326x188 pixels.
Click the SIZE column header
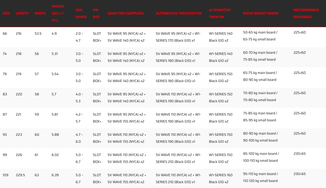click(6, 13)
